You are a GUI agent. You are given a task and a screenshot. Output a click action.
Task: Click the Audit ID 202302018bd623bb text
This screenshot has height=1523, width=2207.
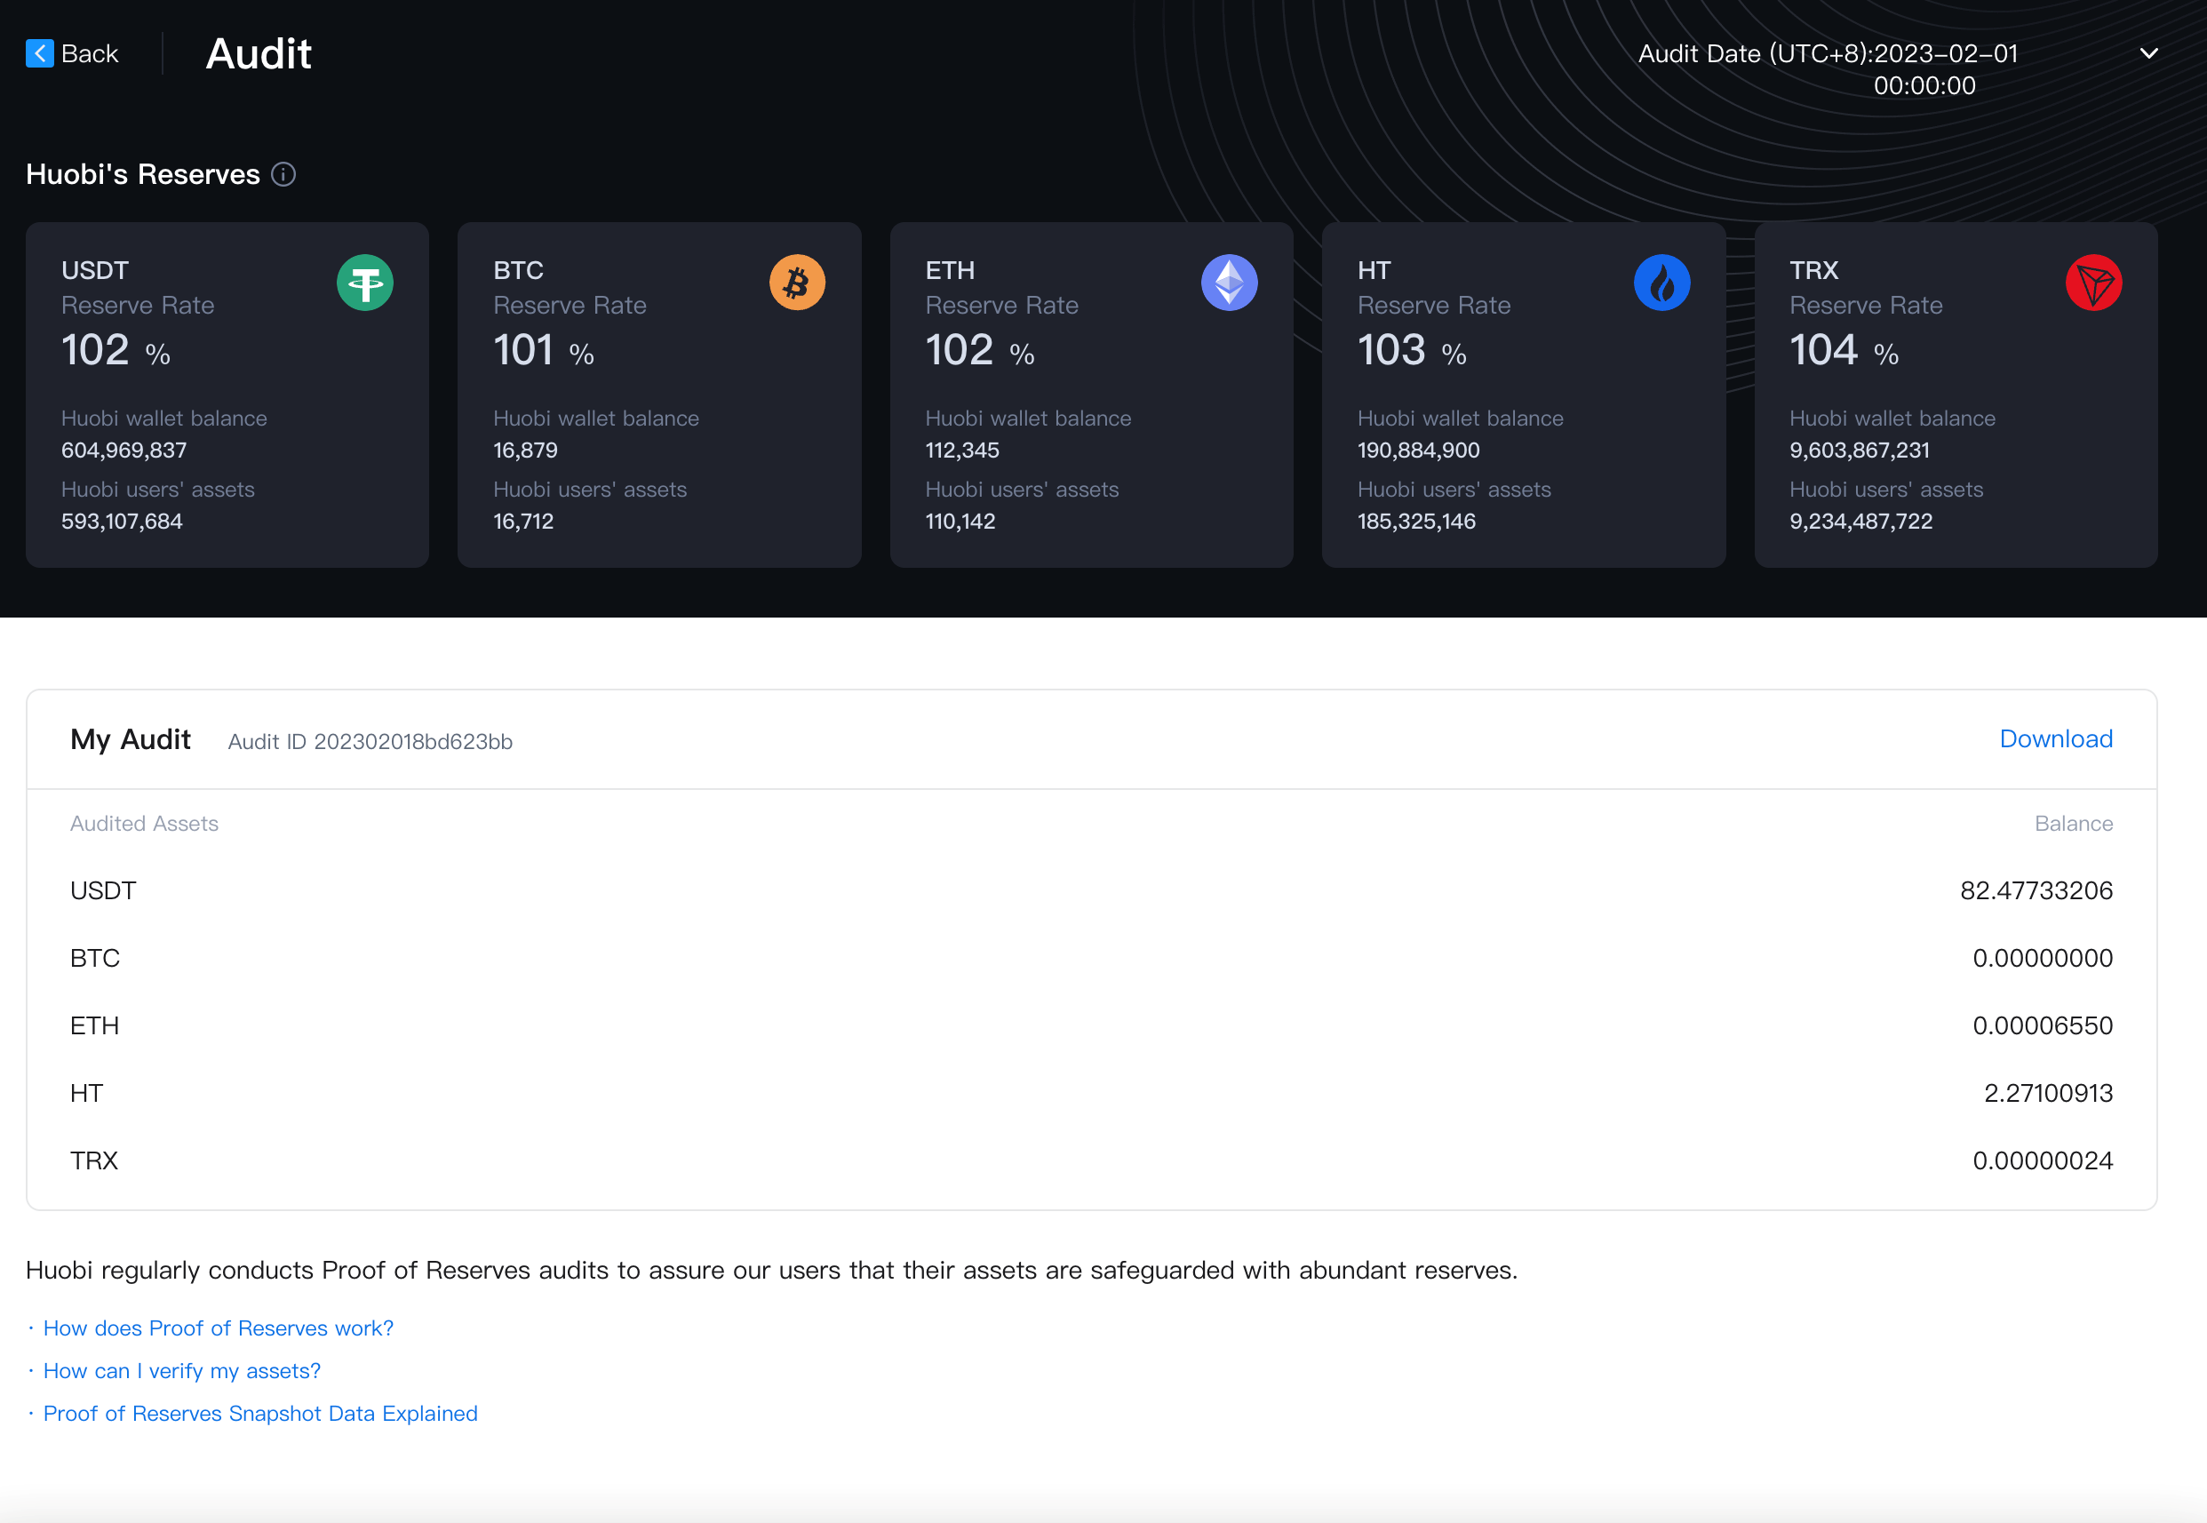coord(370,741)
